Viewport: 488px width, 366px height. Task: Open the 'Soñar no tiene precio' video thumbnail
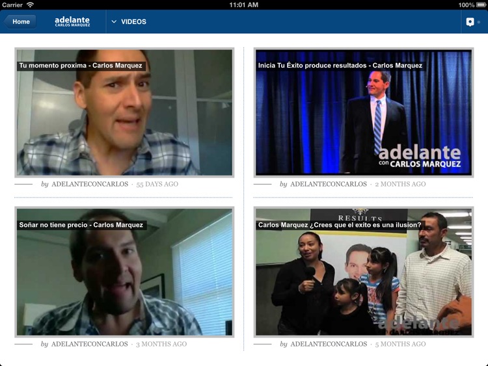pyautogui.click(x=124, y=272)
